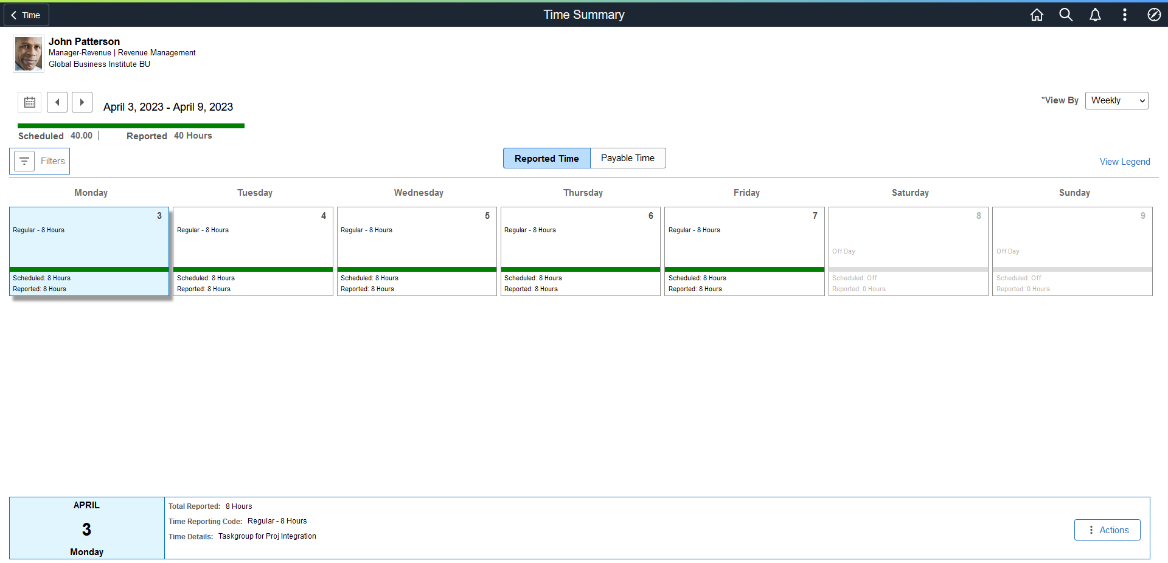Click 'Global Business Institute BU' text

[x=99, y=64]
